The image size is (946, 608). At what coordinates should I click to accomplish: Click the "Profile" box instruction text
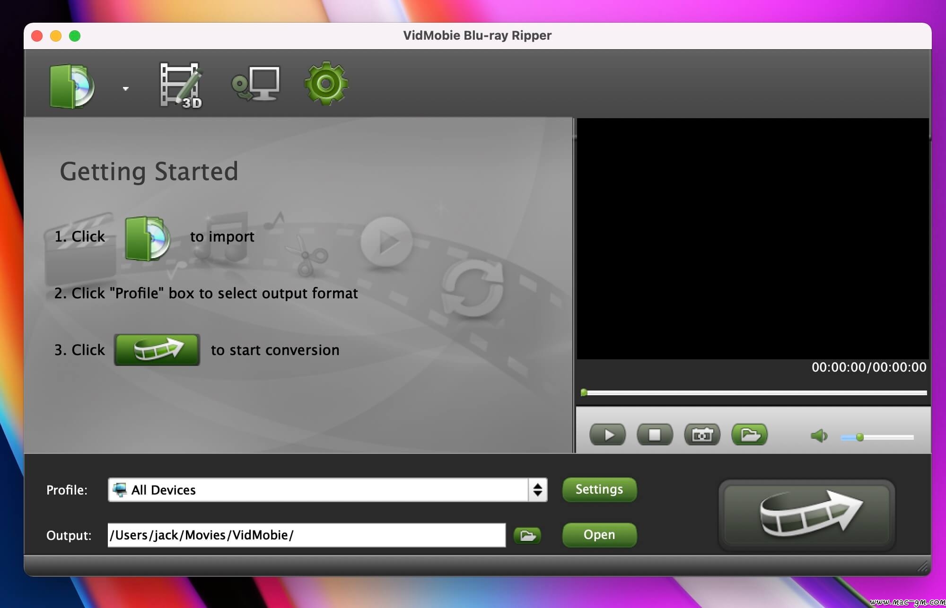coord(206,293)
